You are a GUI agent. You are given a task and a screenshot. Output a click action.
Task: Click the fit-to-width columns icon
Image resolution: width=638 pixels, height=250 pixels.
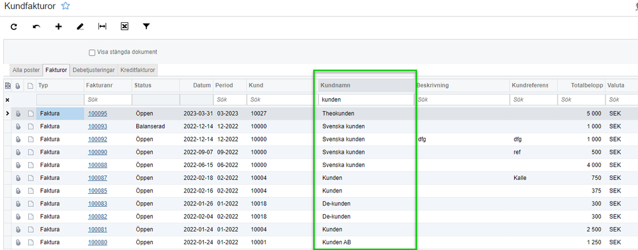pos(102,26)
